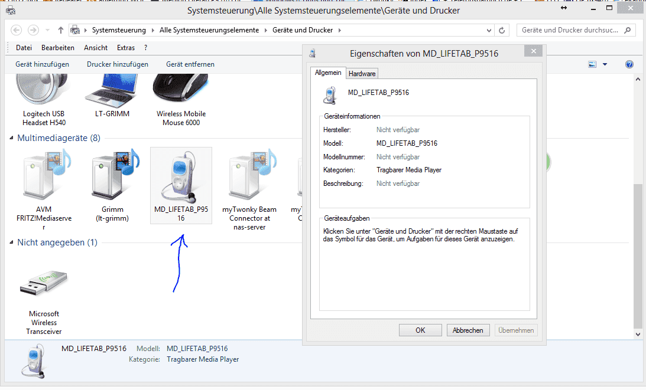Click the Multimediageräte (8) group header
This screenshot has width=646, height=390.
(x=59, y=138)
